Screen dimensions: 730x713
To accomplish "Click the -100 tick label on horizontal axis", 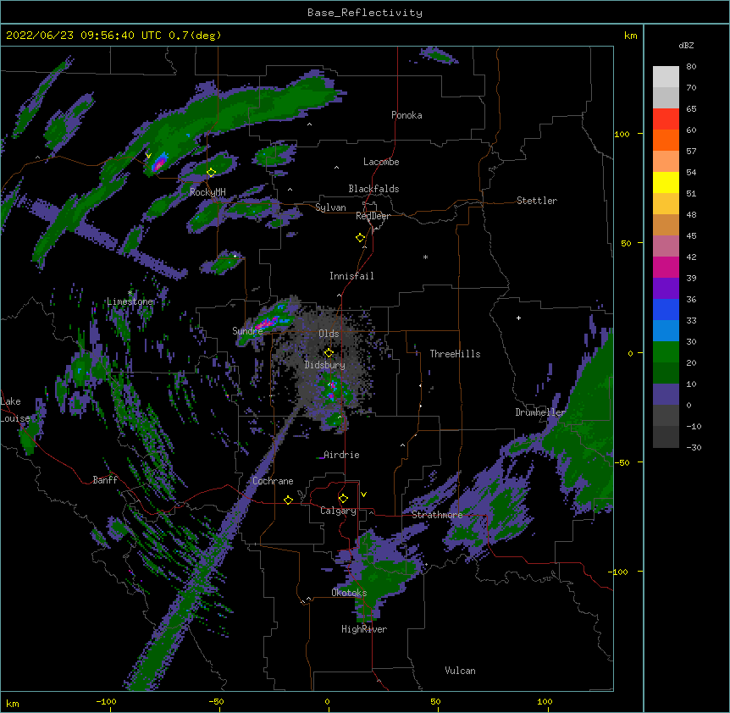I will (106, 701).
